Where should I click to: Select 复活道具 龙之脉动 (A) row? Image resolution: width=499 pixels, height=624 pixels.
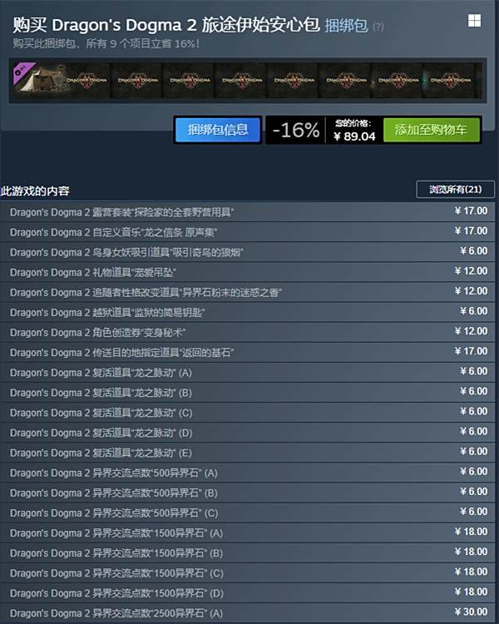click(x=247, y=372)
